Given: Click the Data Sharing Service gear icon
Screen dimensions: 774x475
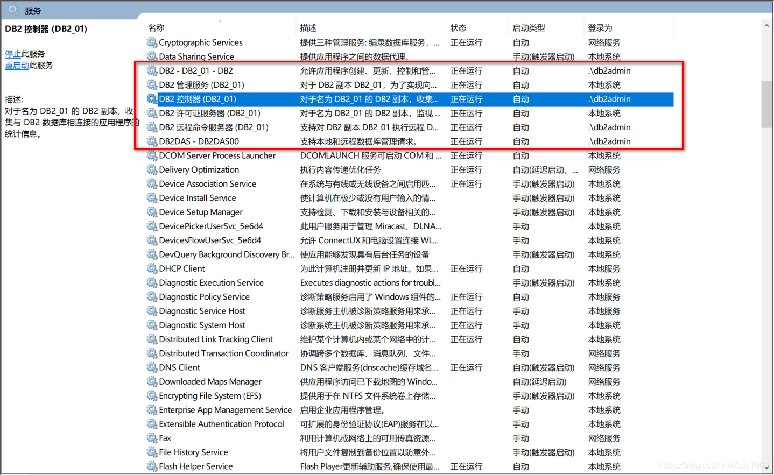Looking at the screenshot, I should (152, 56).
